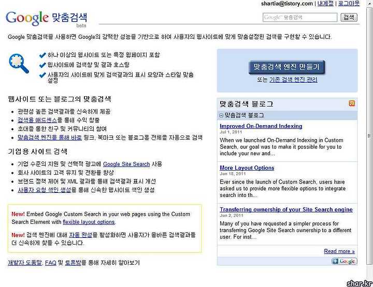The height and width of the screenshot is (287, 373).
Task: Click the Google 맞춤검색 logo
Action: click(x=47, y=19)
